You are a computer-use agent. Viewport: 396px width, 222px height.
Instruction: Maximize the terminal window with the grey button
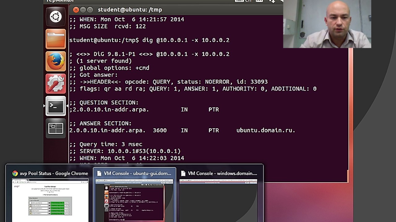tap(90, 10)
